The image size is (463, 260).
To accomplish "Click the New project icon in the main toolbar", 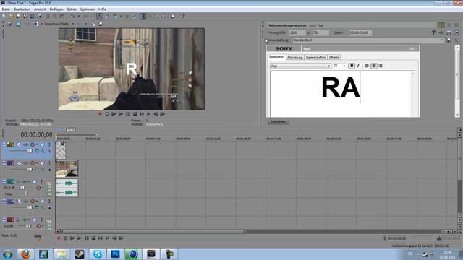I will coord(4,16).
